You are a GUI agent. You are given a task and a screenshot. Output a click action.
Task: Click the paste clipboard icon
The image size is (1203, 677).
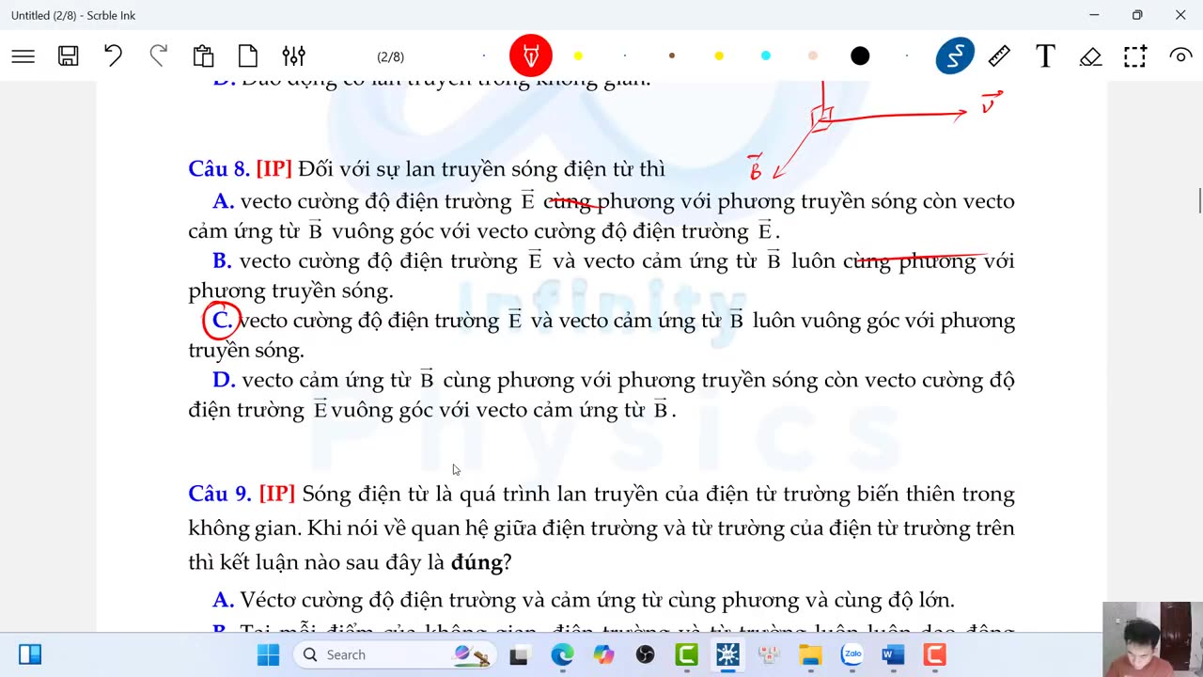tap(203, 56)
